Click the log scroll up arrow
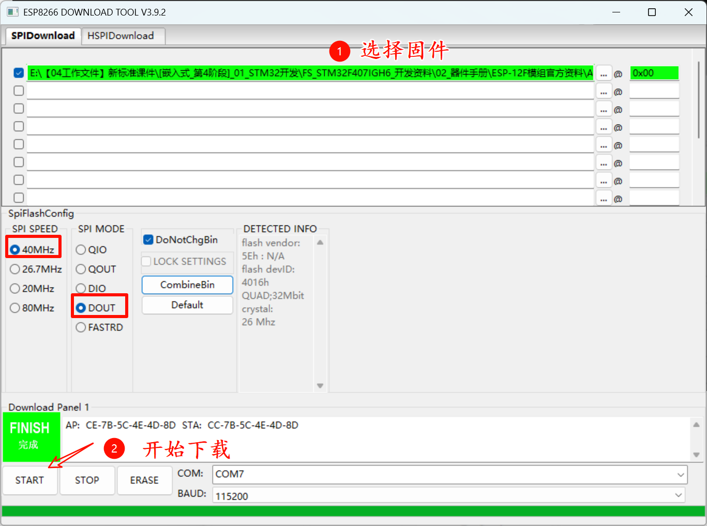707x526 pixels. (x=696, y=425)
